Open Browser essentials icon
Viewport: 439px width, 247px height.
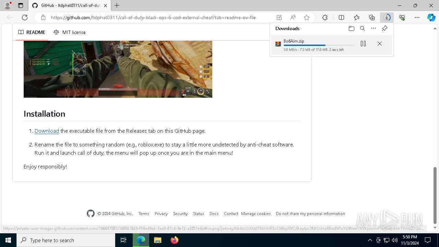point(402,17)
